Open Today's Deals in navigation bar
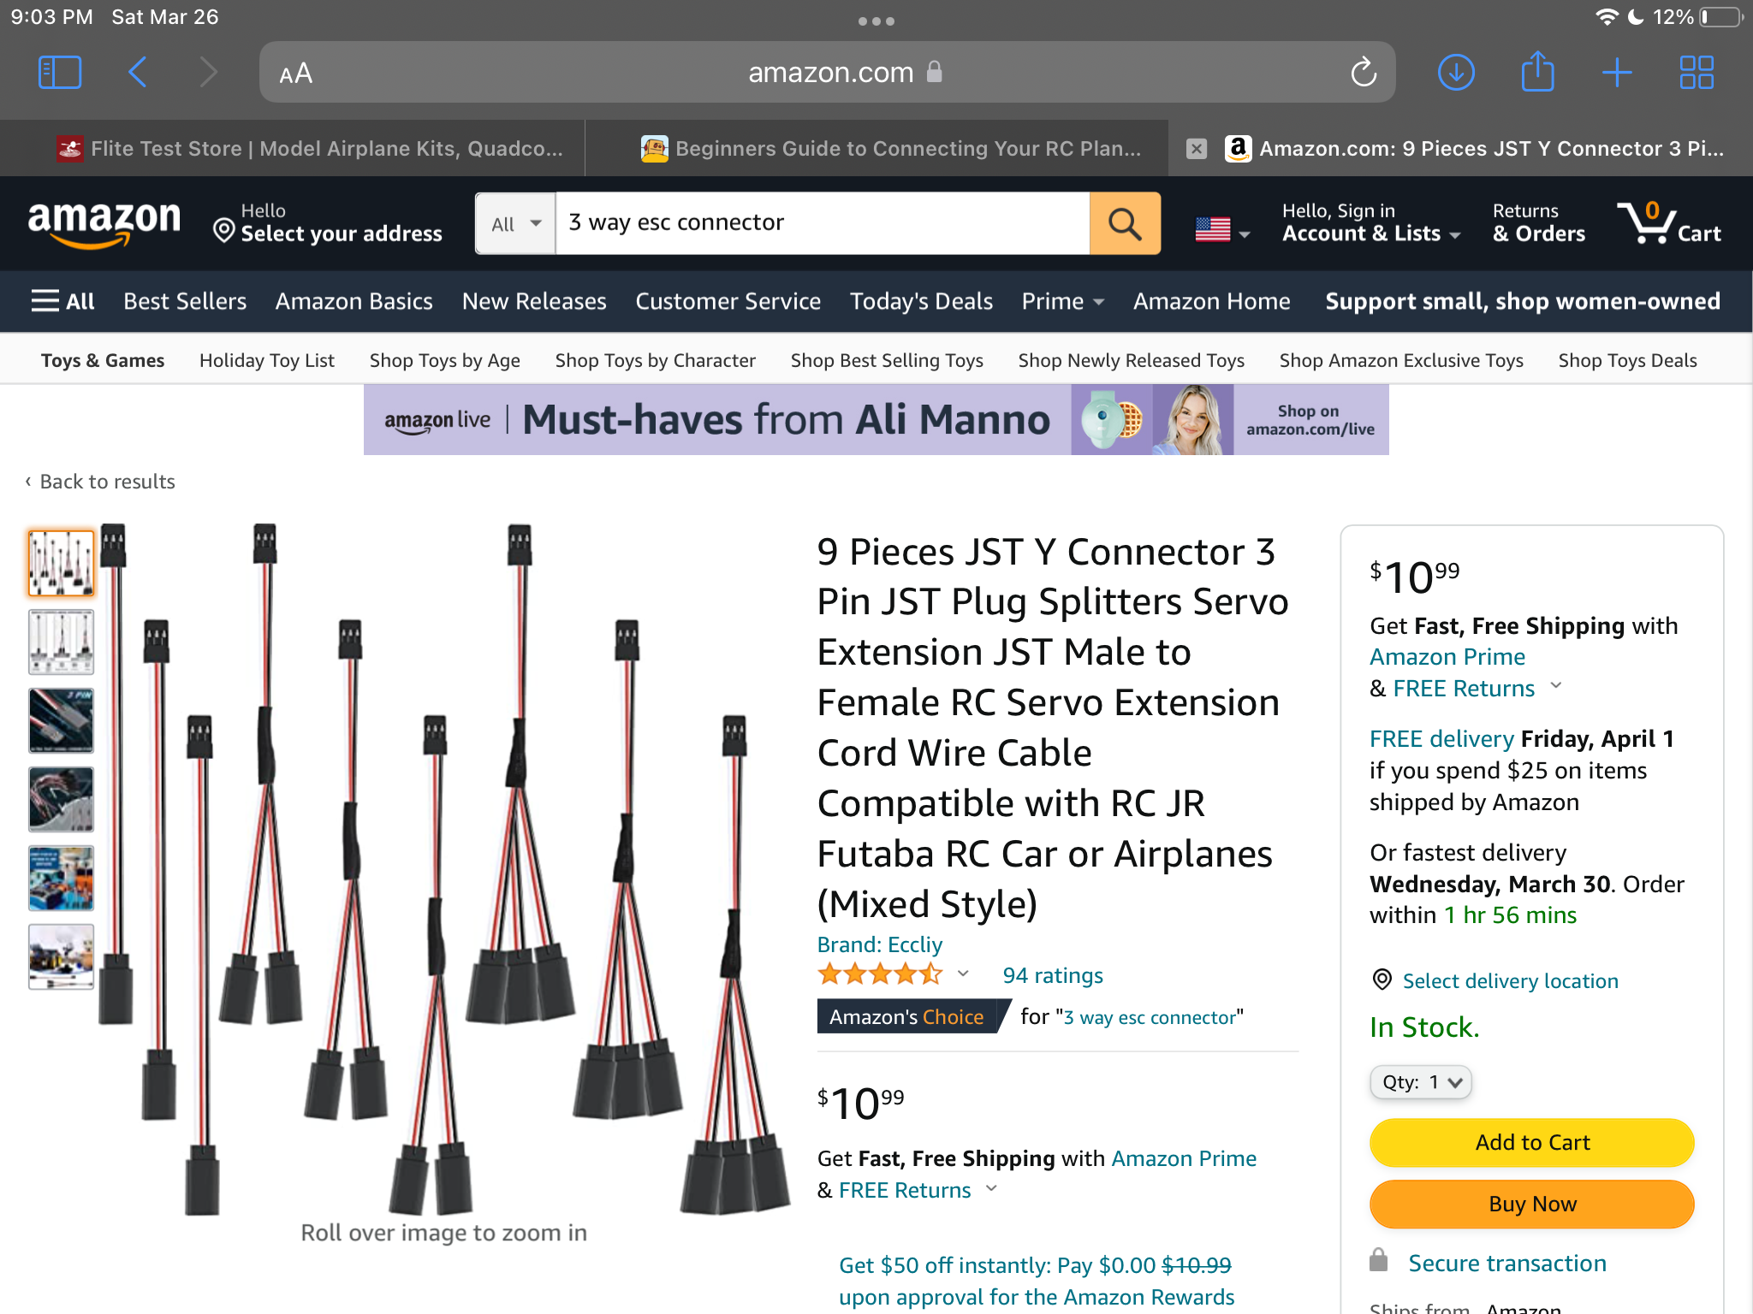 (x=921, y=301)
